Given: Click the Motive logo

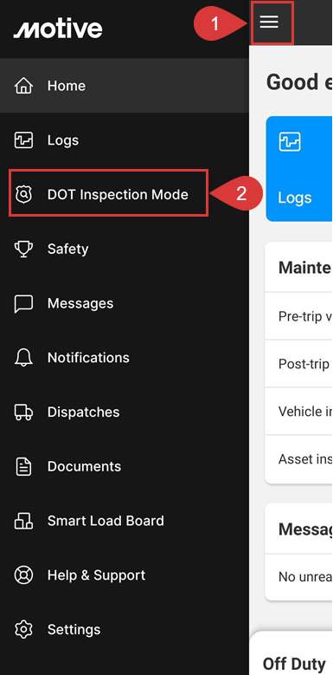Looking at the screenshot, I should 58,29.
